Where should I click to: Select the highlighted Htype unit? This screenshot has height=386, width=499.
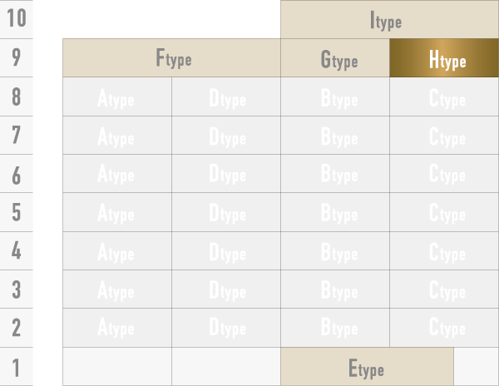[x=444, y=58]
